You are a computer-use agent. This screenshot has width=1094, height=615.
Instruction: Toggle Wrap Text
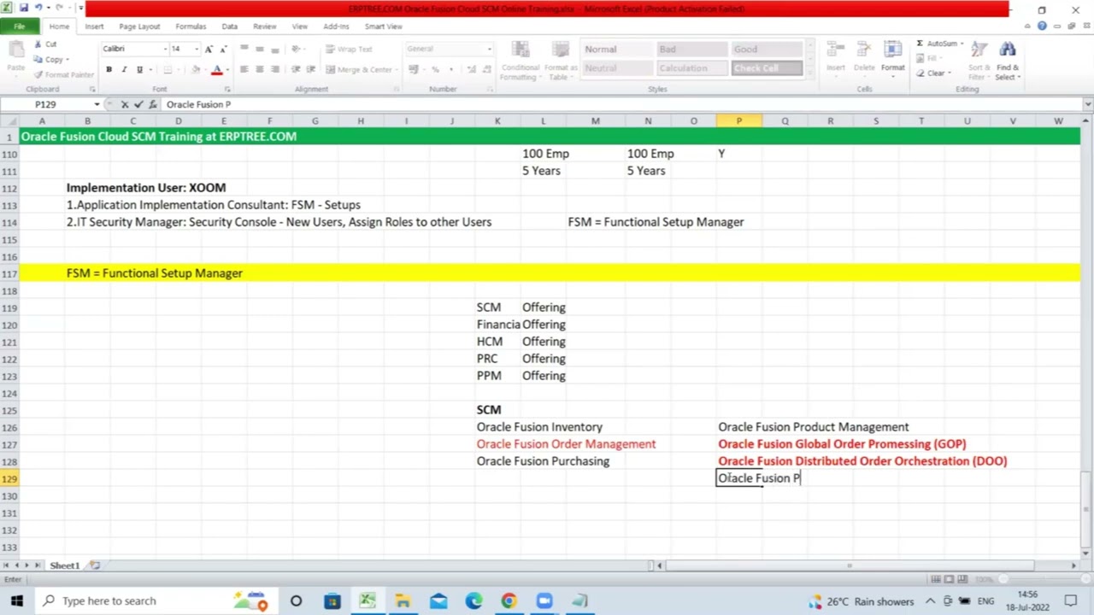[x=350, y=49]
